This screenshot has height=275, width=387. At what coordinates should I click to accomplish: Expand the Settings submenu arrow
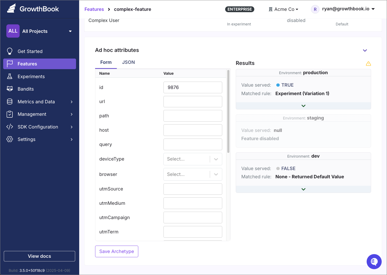tap(72, 139)
